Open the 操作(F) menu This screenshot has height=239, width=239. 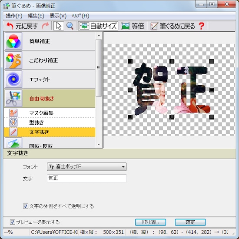pos(14,16)
